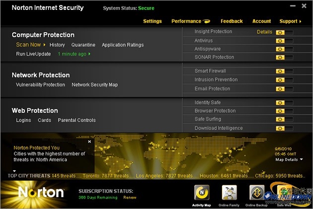313x209 pixels.
Task: Toggle Browser Protection switch
Action: [x=284, y=111]
